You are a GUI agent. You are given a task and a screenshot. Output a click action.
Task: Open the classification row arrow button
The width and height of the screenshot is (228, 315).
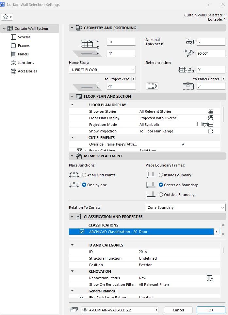216,231
